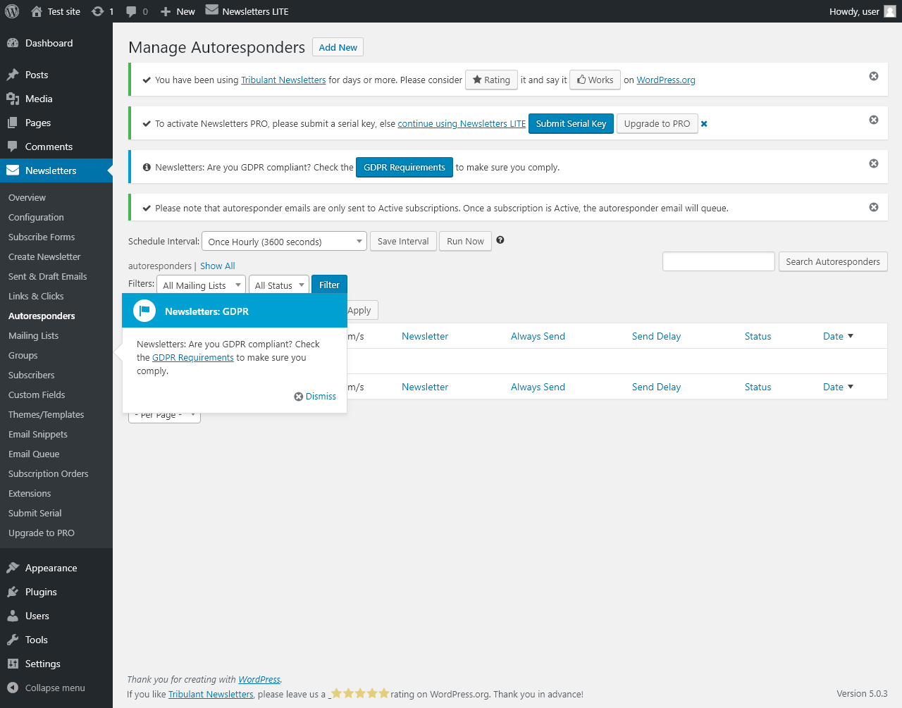
Task: Open Groups submenu item
Action: pos(23,356)
